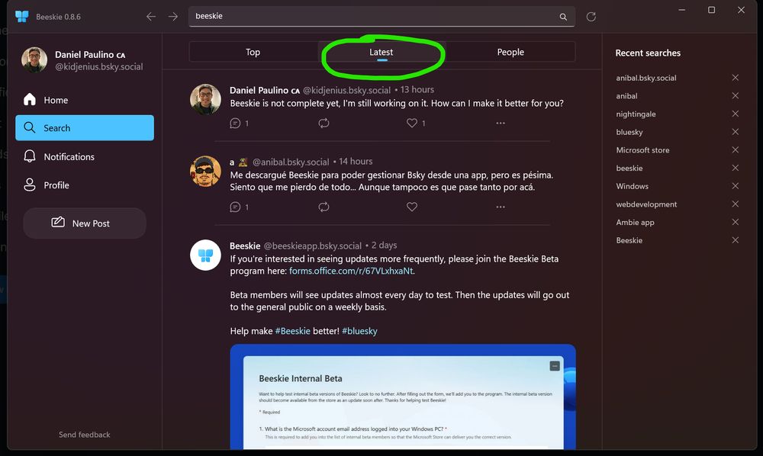The height and width of the screenshot is (456, 763).
Task: Remove 'anibal' from recent searches
Action: (736, 96)
